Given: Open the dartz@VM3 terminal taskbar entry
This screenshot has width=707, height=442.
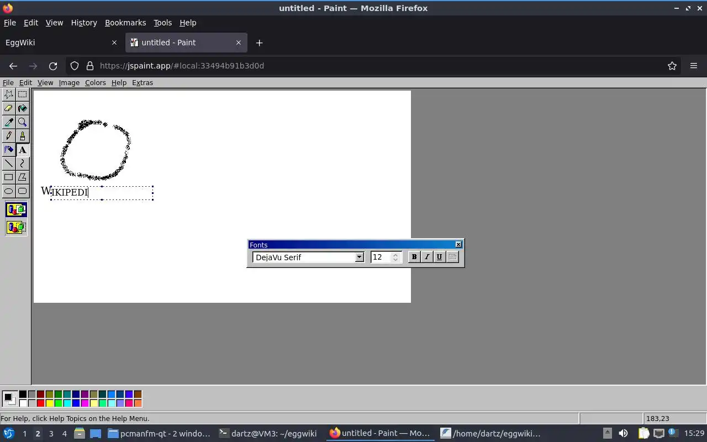Looking at the screenshot, I should (268, 434).
